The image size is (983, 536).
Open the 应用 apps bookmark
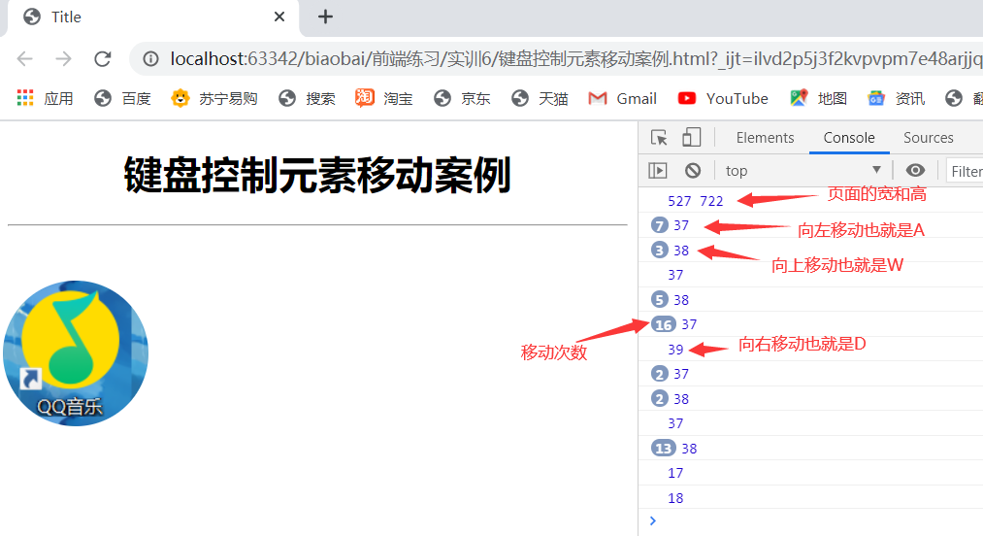(x=45, y=98)
